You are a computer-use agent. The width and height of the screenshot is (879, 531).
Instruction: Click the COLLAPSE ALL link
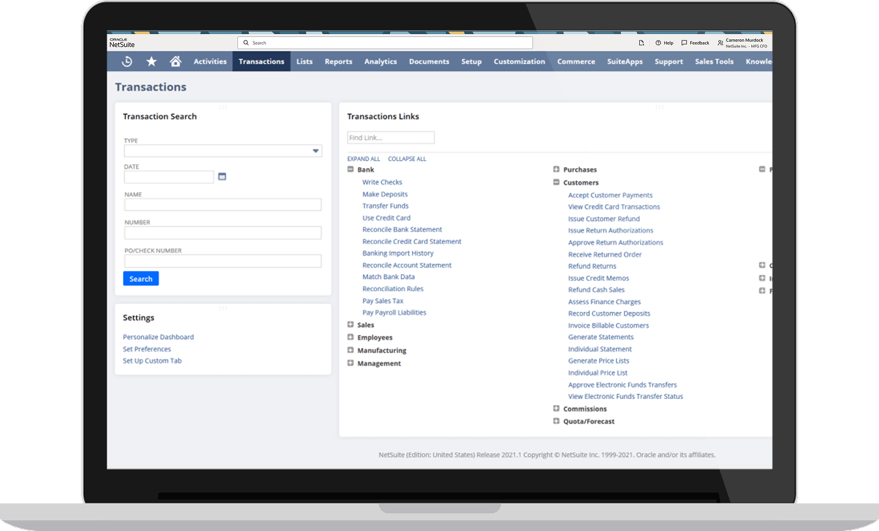tap(407, 159)
